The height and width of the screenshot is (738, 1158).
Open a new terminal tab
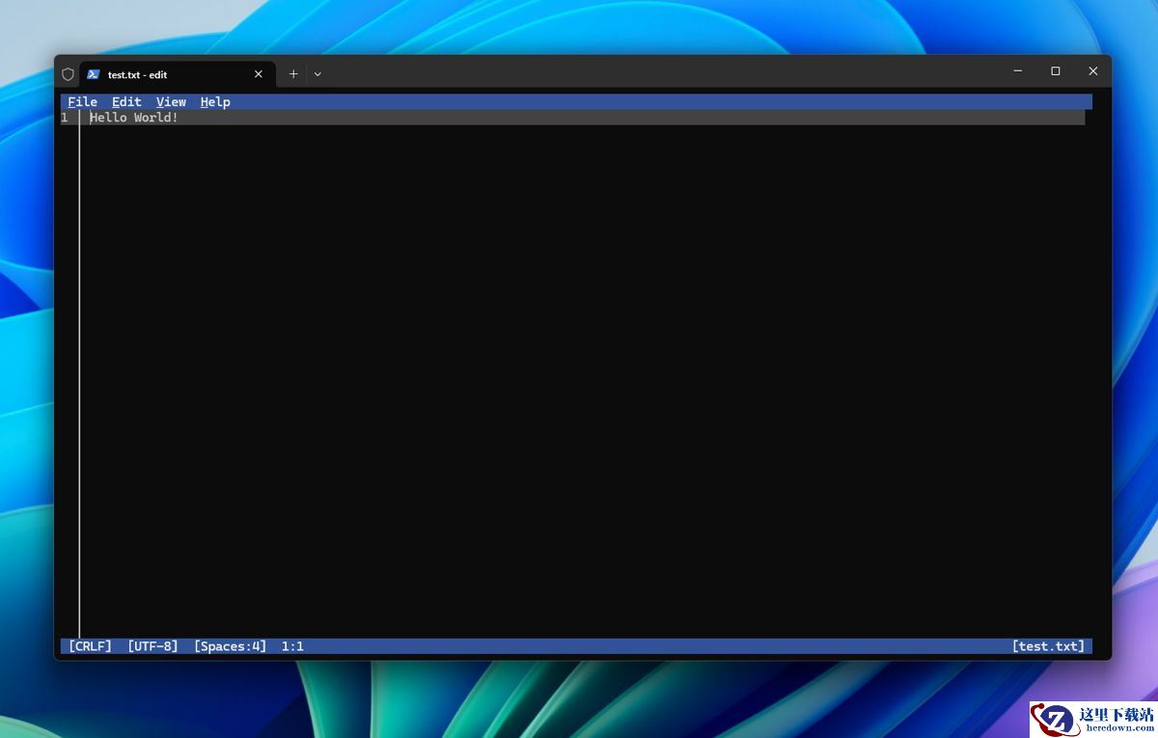(293, 74)
